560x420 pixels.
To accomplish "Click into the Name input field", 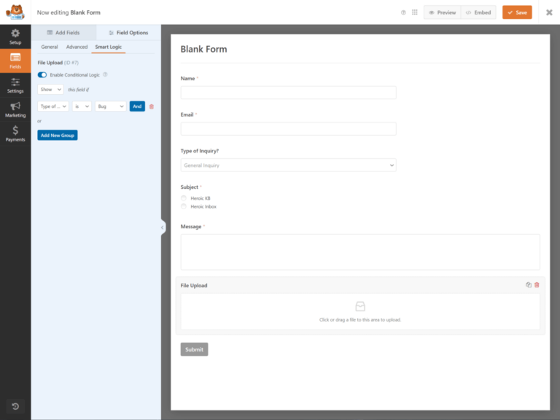I will [x=288, y=93].
